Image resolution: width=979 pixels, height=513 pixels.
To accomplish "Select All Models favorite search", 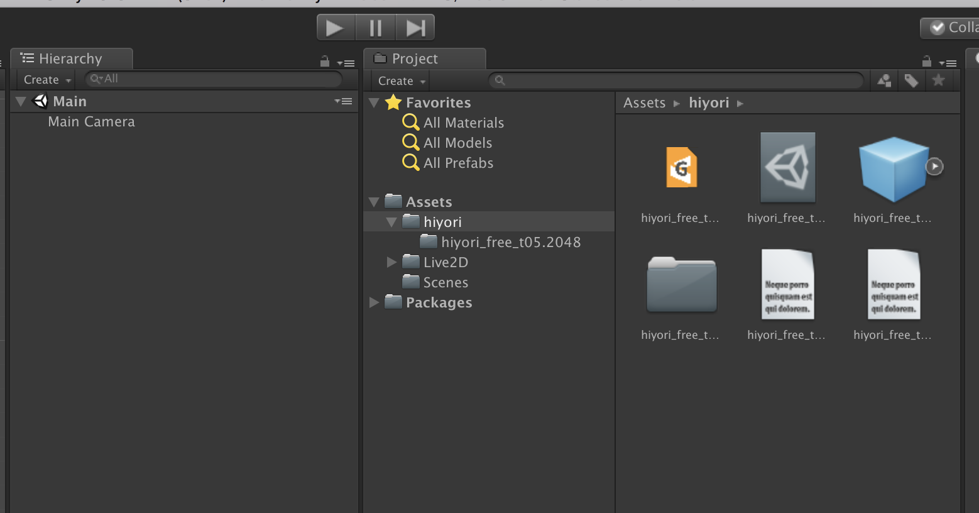I will [457, 143].
